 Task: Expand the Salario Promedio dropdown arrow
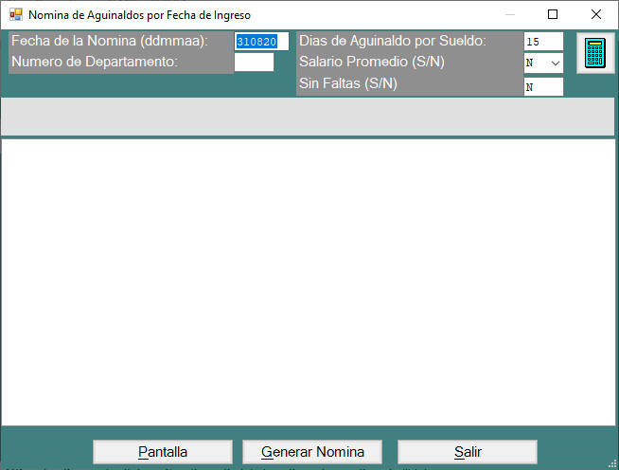pos(555,63)
